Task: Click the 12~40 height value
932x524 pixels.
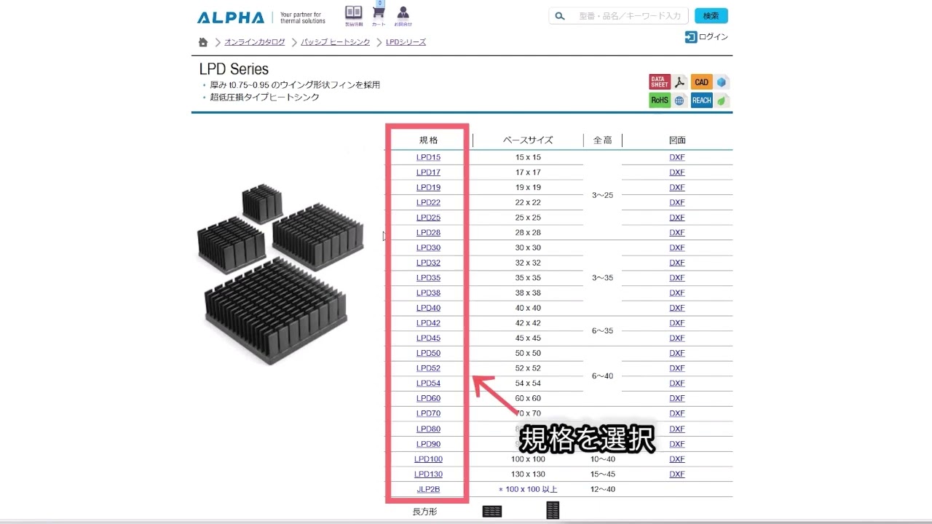Action: point(603,489)
